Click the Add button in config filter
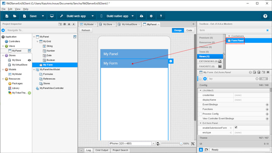This screenshot has width=272, height=153. [x=263, y=79]
